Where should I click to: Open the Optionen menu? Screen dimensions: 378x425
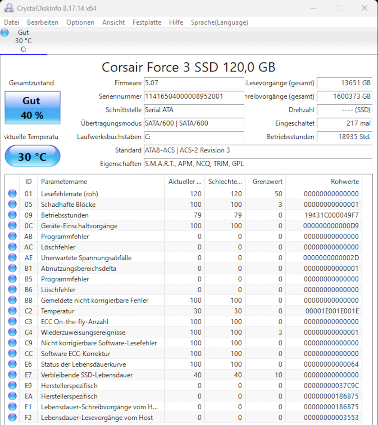(80, 22)
